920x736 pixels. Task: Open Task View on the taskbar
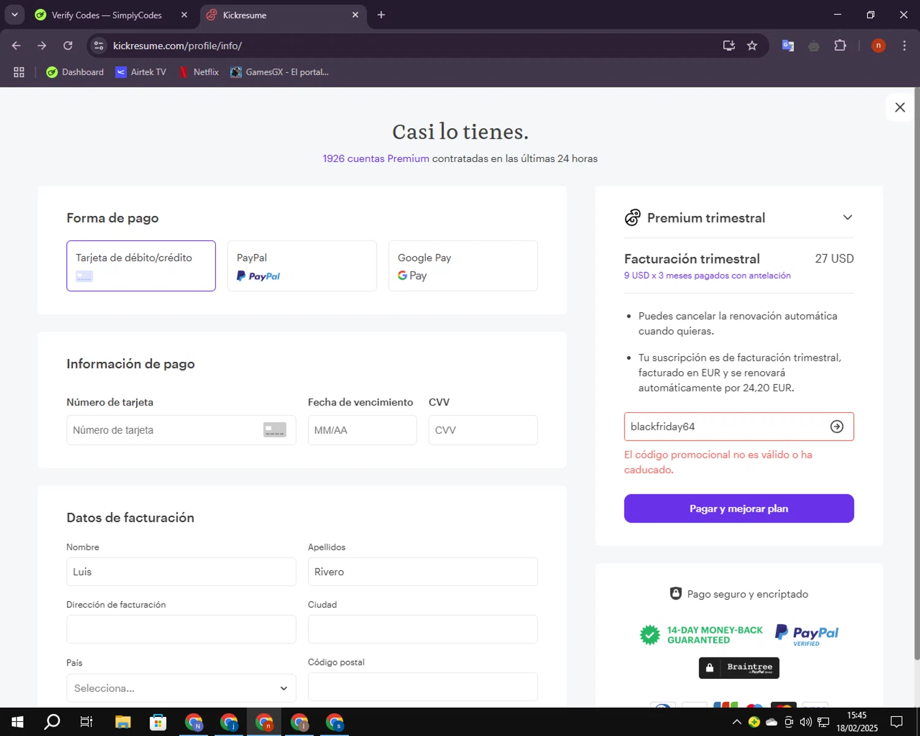pos(86,722)
